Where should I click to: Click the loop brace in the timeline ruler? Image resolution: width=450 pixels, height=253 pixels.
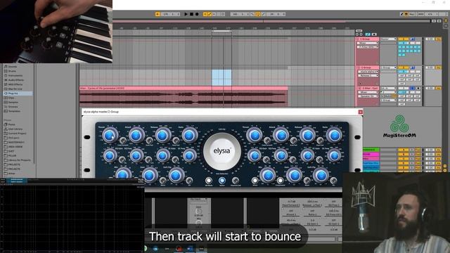click(x=221, y=31)
